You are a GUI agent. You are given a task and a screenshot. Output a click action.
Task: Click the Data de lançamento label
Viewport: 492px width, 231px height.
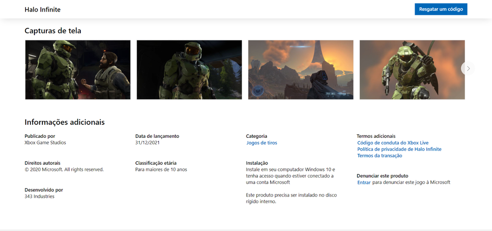(157, 136)
